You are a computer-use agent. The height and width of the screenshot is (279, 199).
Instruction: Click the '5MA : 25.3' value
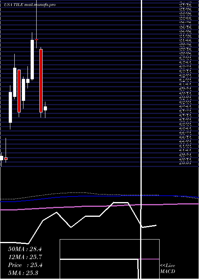[x=23, y=273]
